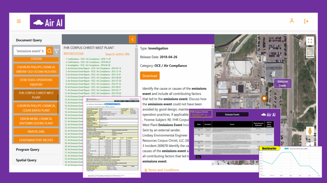Switch map to Satellite layer

point(310,53)
